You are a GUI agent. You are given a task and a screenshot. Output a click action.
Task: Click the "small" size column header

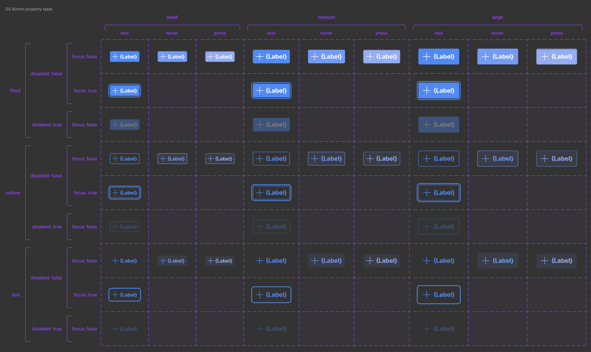tap(172, 17)
